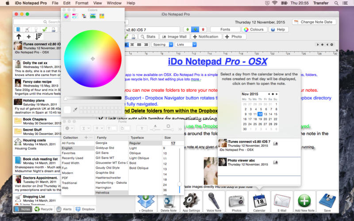Click the sort descending icon above notes list
The height and width of the screenshot is (221, 354).
pyautogui.click(x=38, y=37)
